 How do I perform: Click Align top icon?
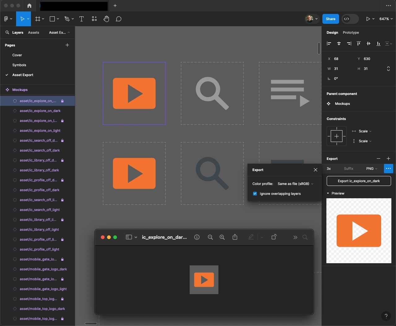tap(359, 44)
